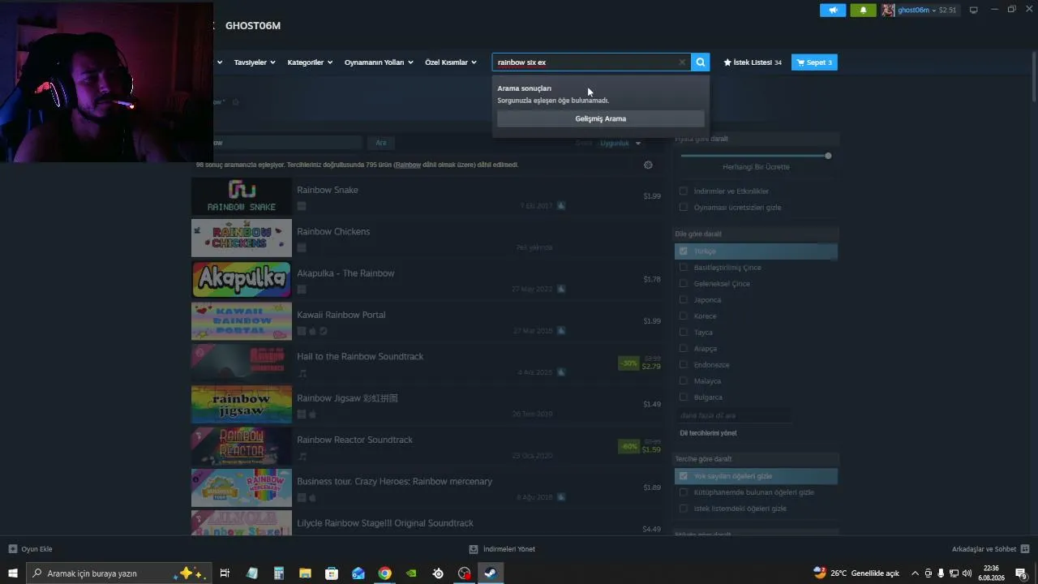
Task: Select the Kawaii Rainbow Portal result title
Action: 341,315
